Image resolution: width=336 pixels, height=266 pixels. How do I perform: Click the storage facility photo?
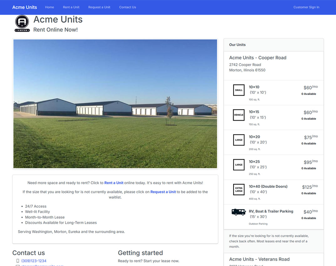coord(115,104)
